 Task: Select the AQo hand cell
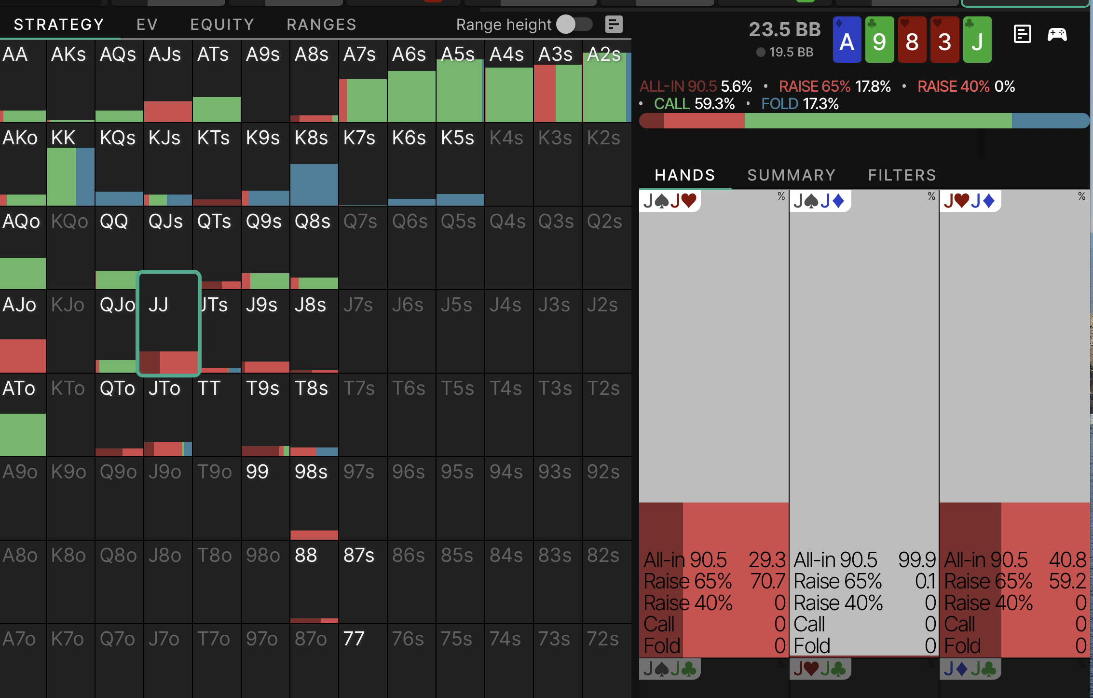23,248
